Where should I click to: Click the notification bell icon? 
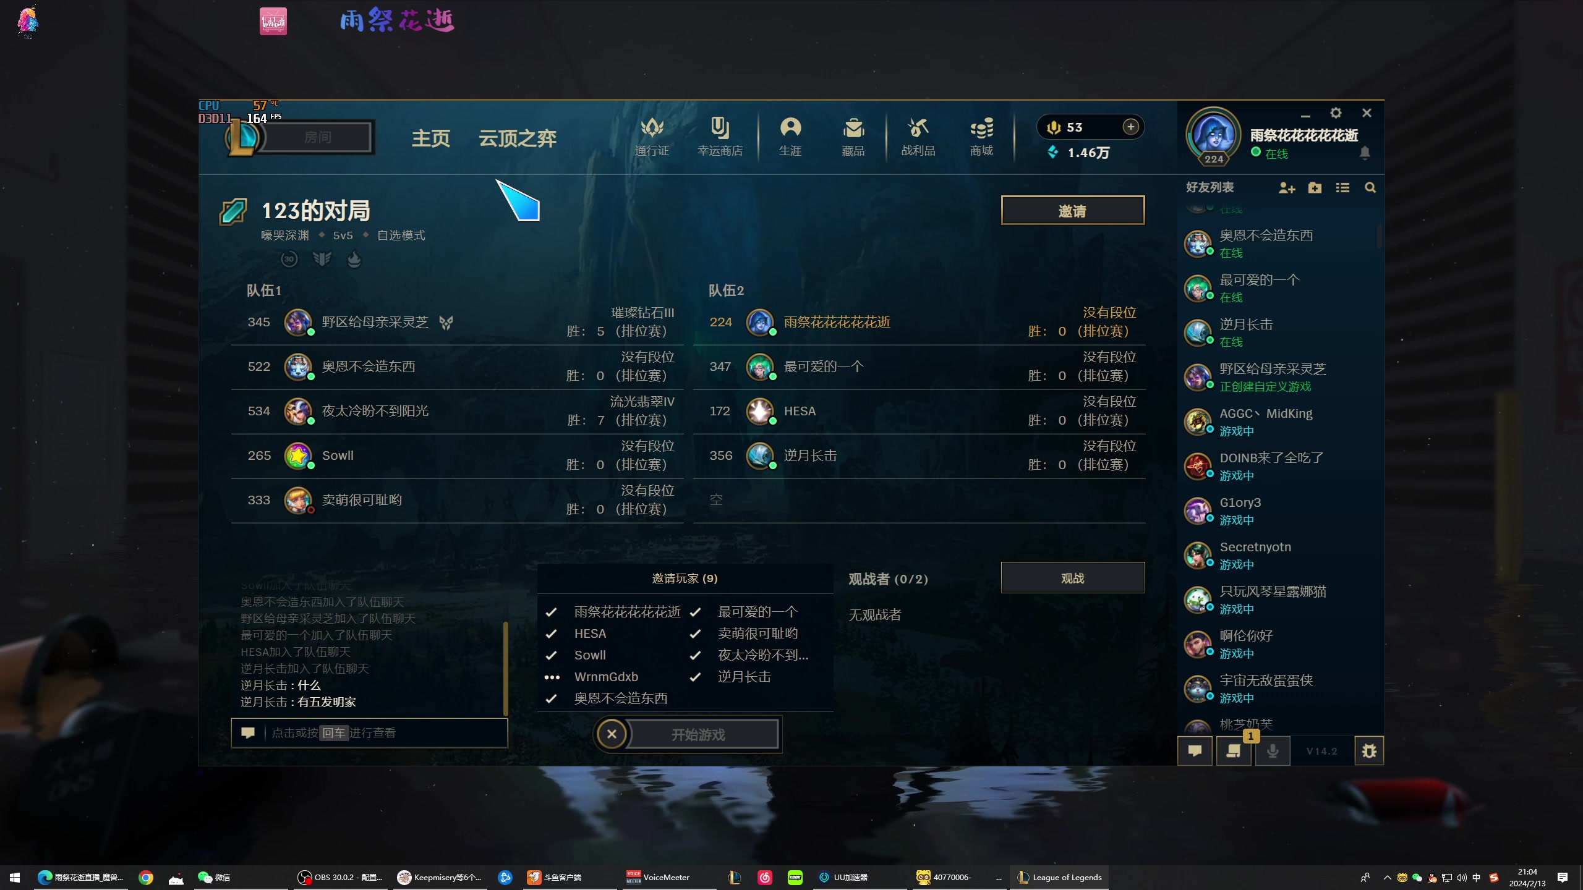1365,153
